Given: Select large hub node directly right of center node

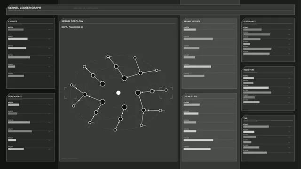Looking at the screenshot, I should (x=138, y=93).
